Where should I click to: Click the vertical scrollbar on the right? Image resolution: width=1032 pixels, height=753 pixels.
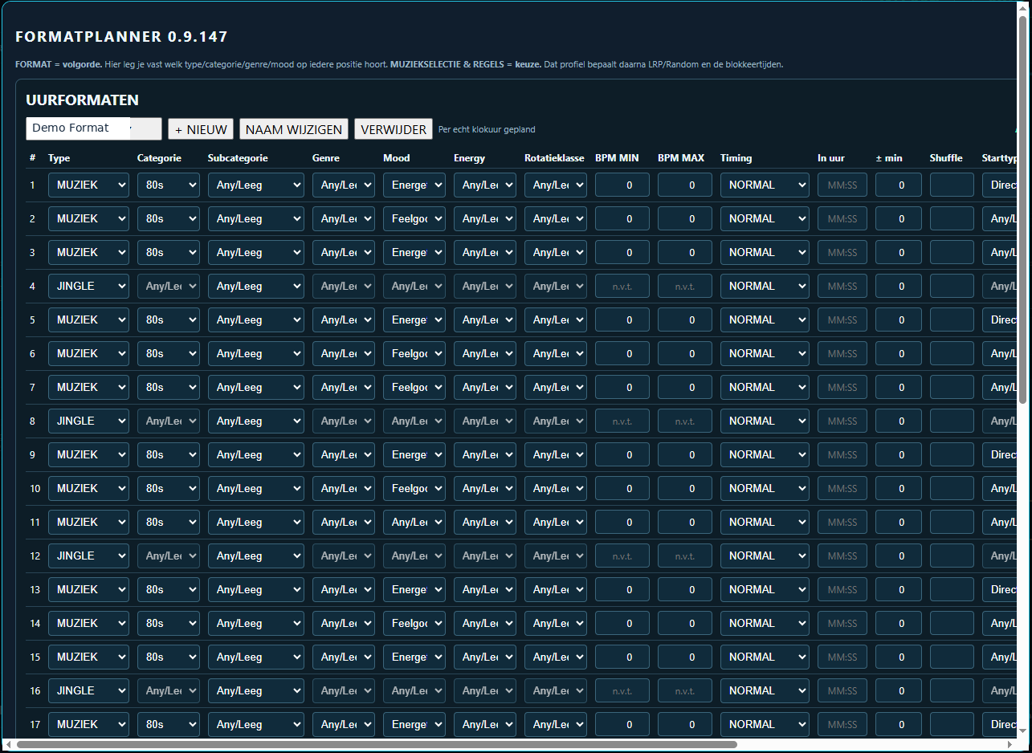coord(1023,209)
